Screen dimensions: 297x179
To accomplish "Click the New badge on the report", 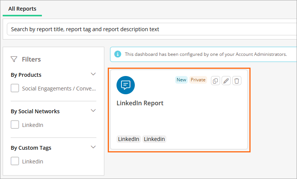I will (x=181, y=80).
